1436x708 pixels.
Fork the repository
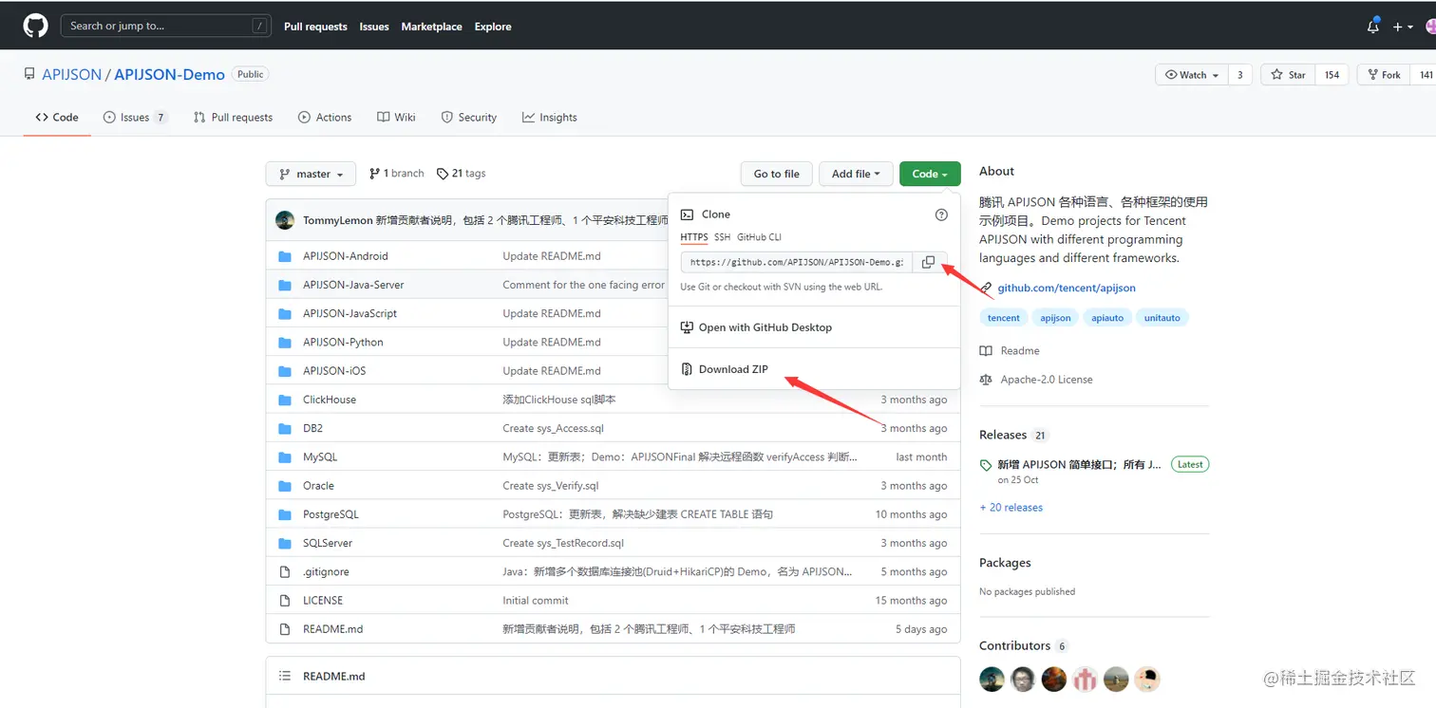tap(1383, 75)
